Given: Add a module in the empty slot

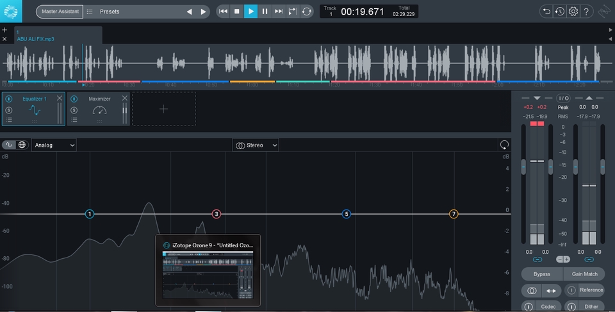Looking at the screenshot, I should point(163,109).
